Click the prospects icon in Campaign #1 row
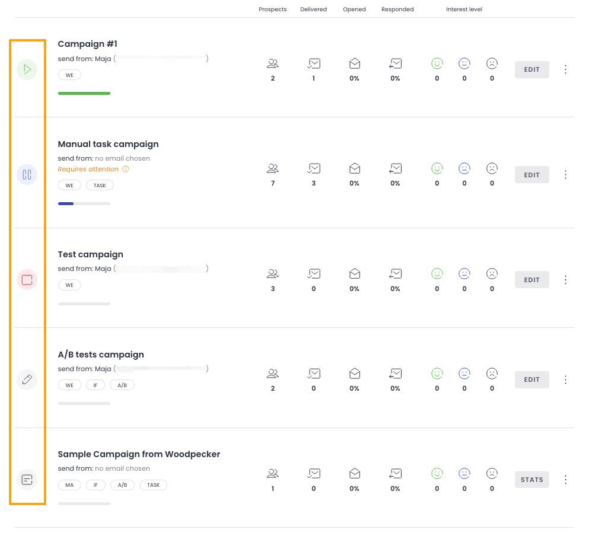 pyautogui.click(x=273, y=63)
